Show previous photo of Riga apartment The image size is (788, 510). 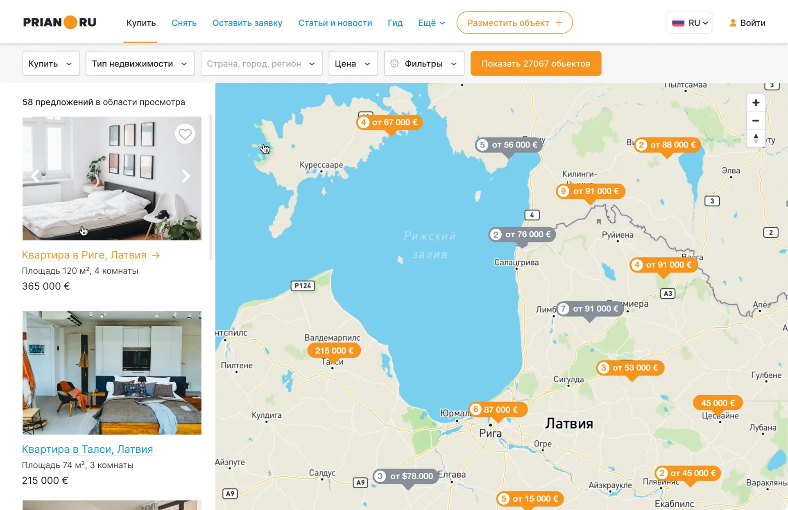(35, 176)
